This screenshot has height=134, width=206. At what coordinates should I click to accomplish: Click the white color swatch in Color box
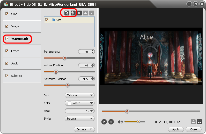point(69,103)
